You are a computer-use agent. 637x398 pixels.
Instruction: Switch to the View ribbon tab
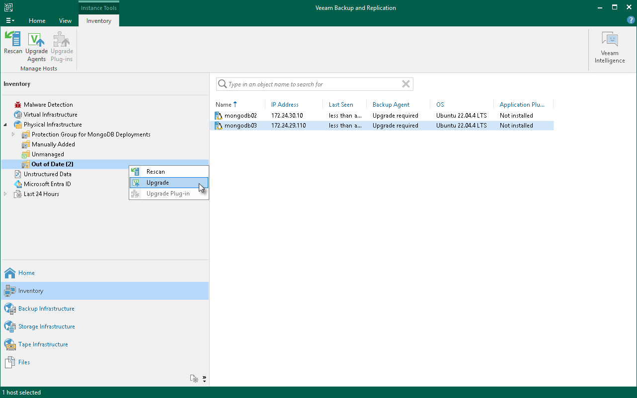click(65, 21)
